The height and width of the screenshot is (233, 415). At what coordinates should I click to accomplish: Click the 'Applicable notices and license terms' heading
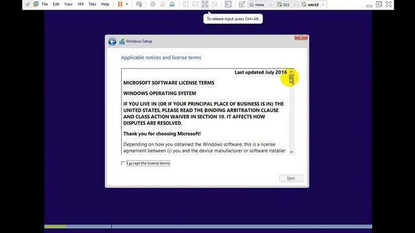click(161, 58)
